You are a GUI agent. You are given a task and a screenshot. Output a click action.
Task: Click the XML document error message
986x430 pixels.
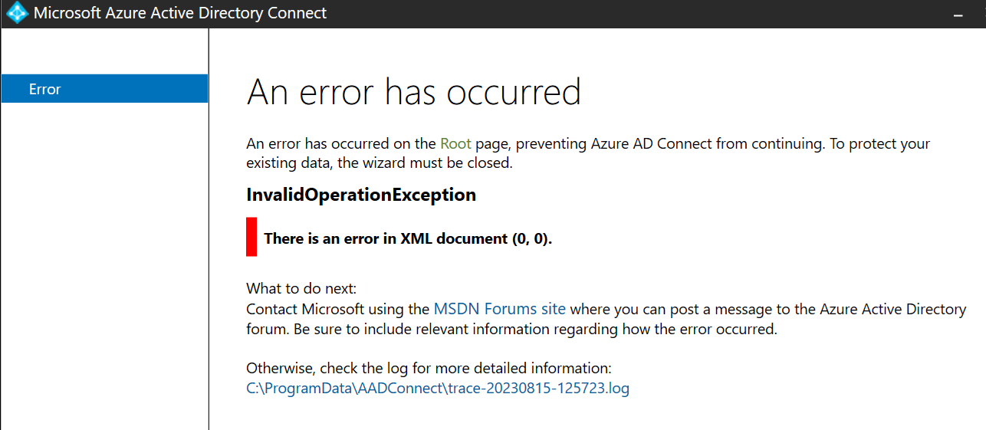click(x=408, y=238)
